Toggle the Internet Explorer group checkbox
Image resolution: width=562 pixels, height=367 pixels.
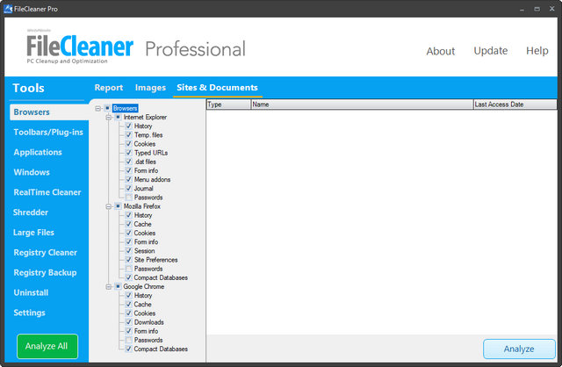tap(118, 117)
